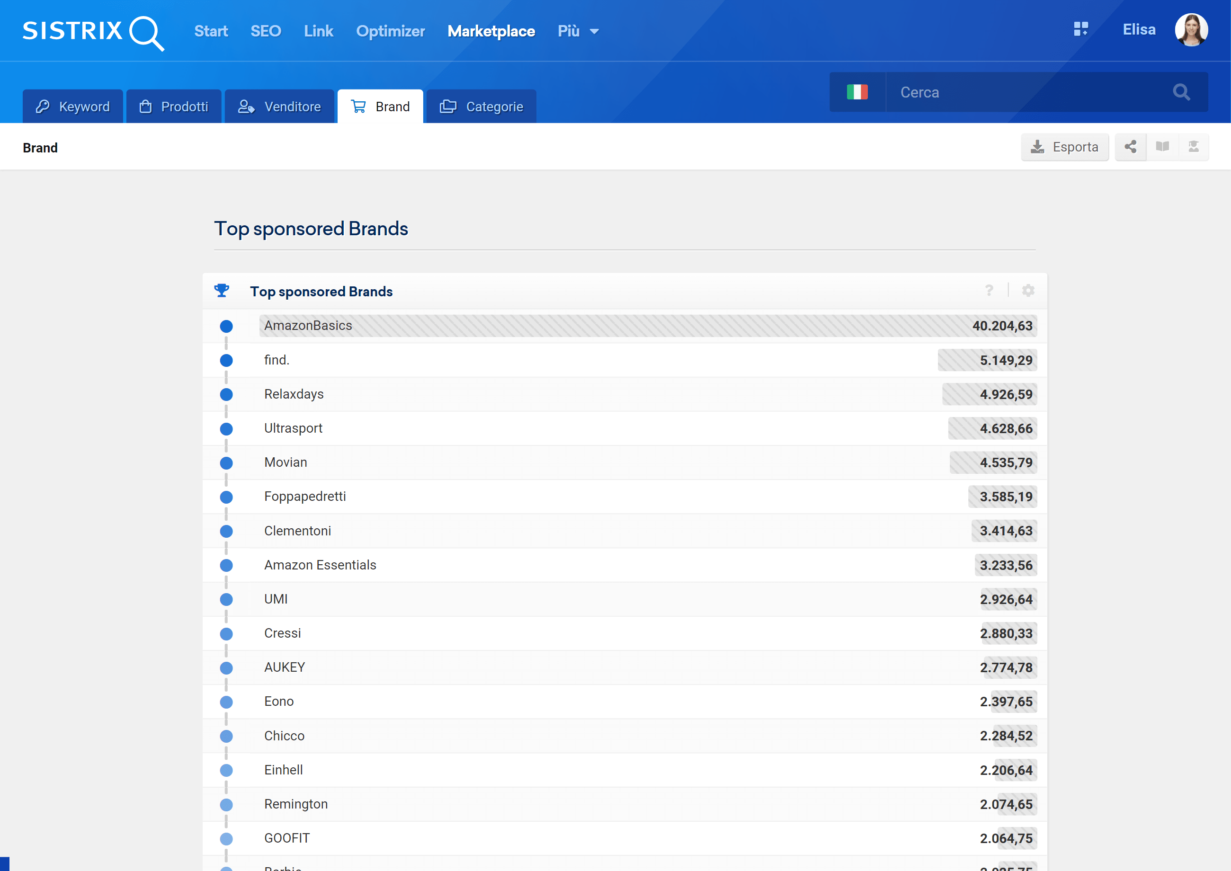1231x871 pixels.
Task: Click the value 4.628,66
Action: [x=1006, y=428]
